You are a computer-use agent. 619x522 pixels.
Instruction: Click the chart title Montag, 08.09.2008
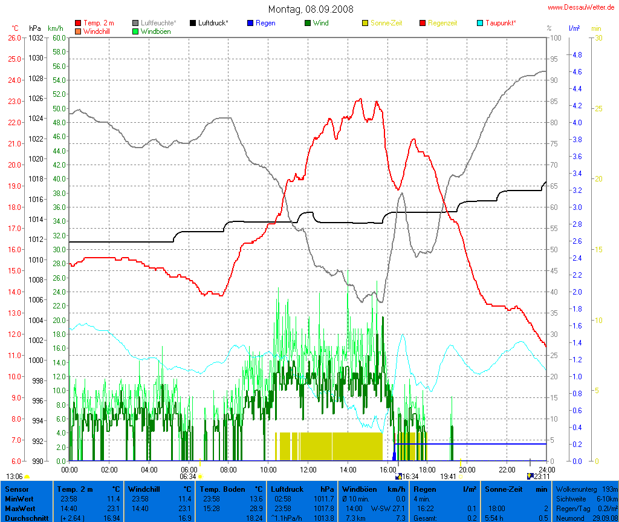[311, 9]
